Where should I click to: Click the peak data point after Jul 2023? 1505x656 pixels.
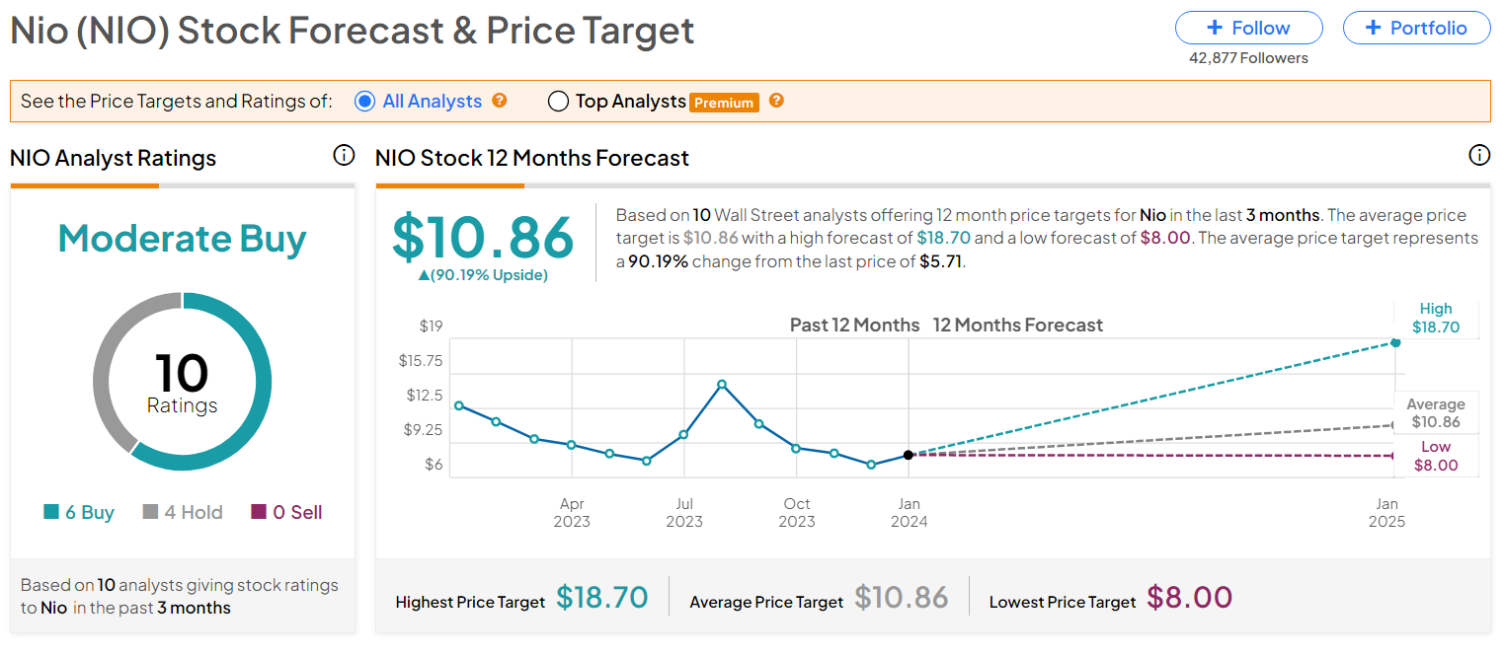click(722, 384)
